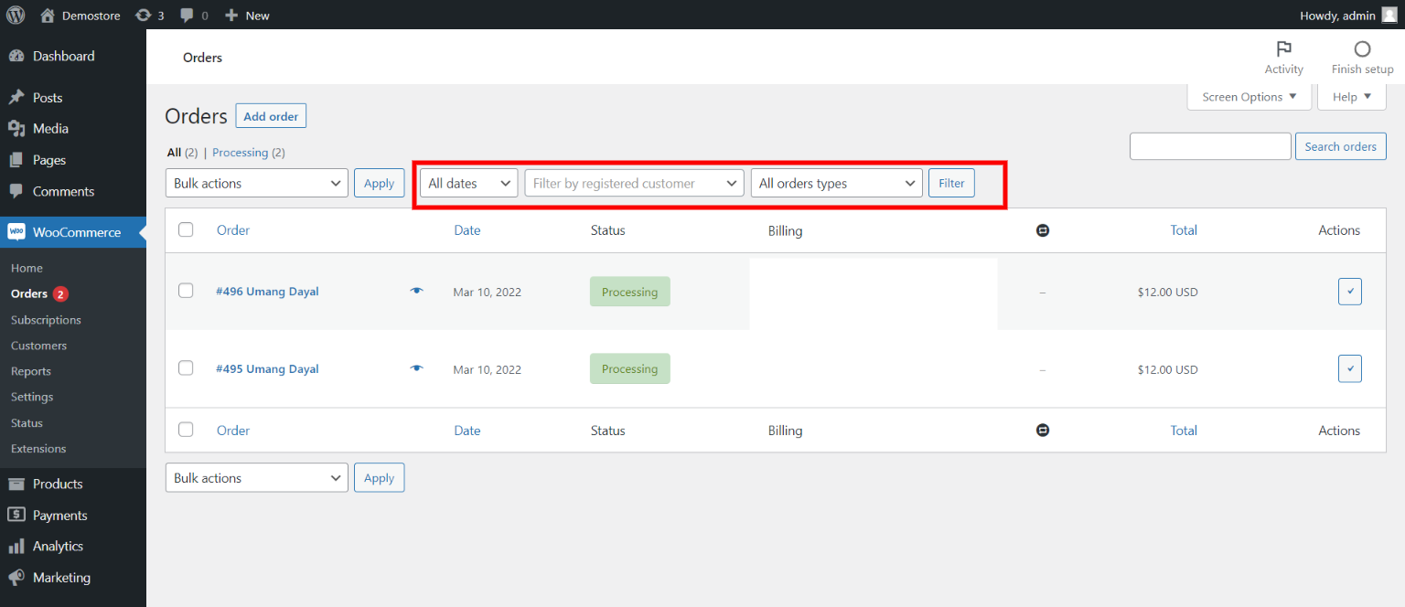
Task: Click the Processing status badge of order #496
Action: pyautogui.click(x=630, y=292)
